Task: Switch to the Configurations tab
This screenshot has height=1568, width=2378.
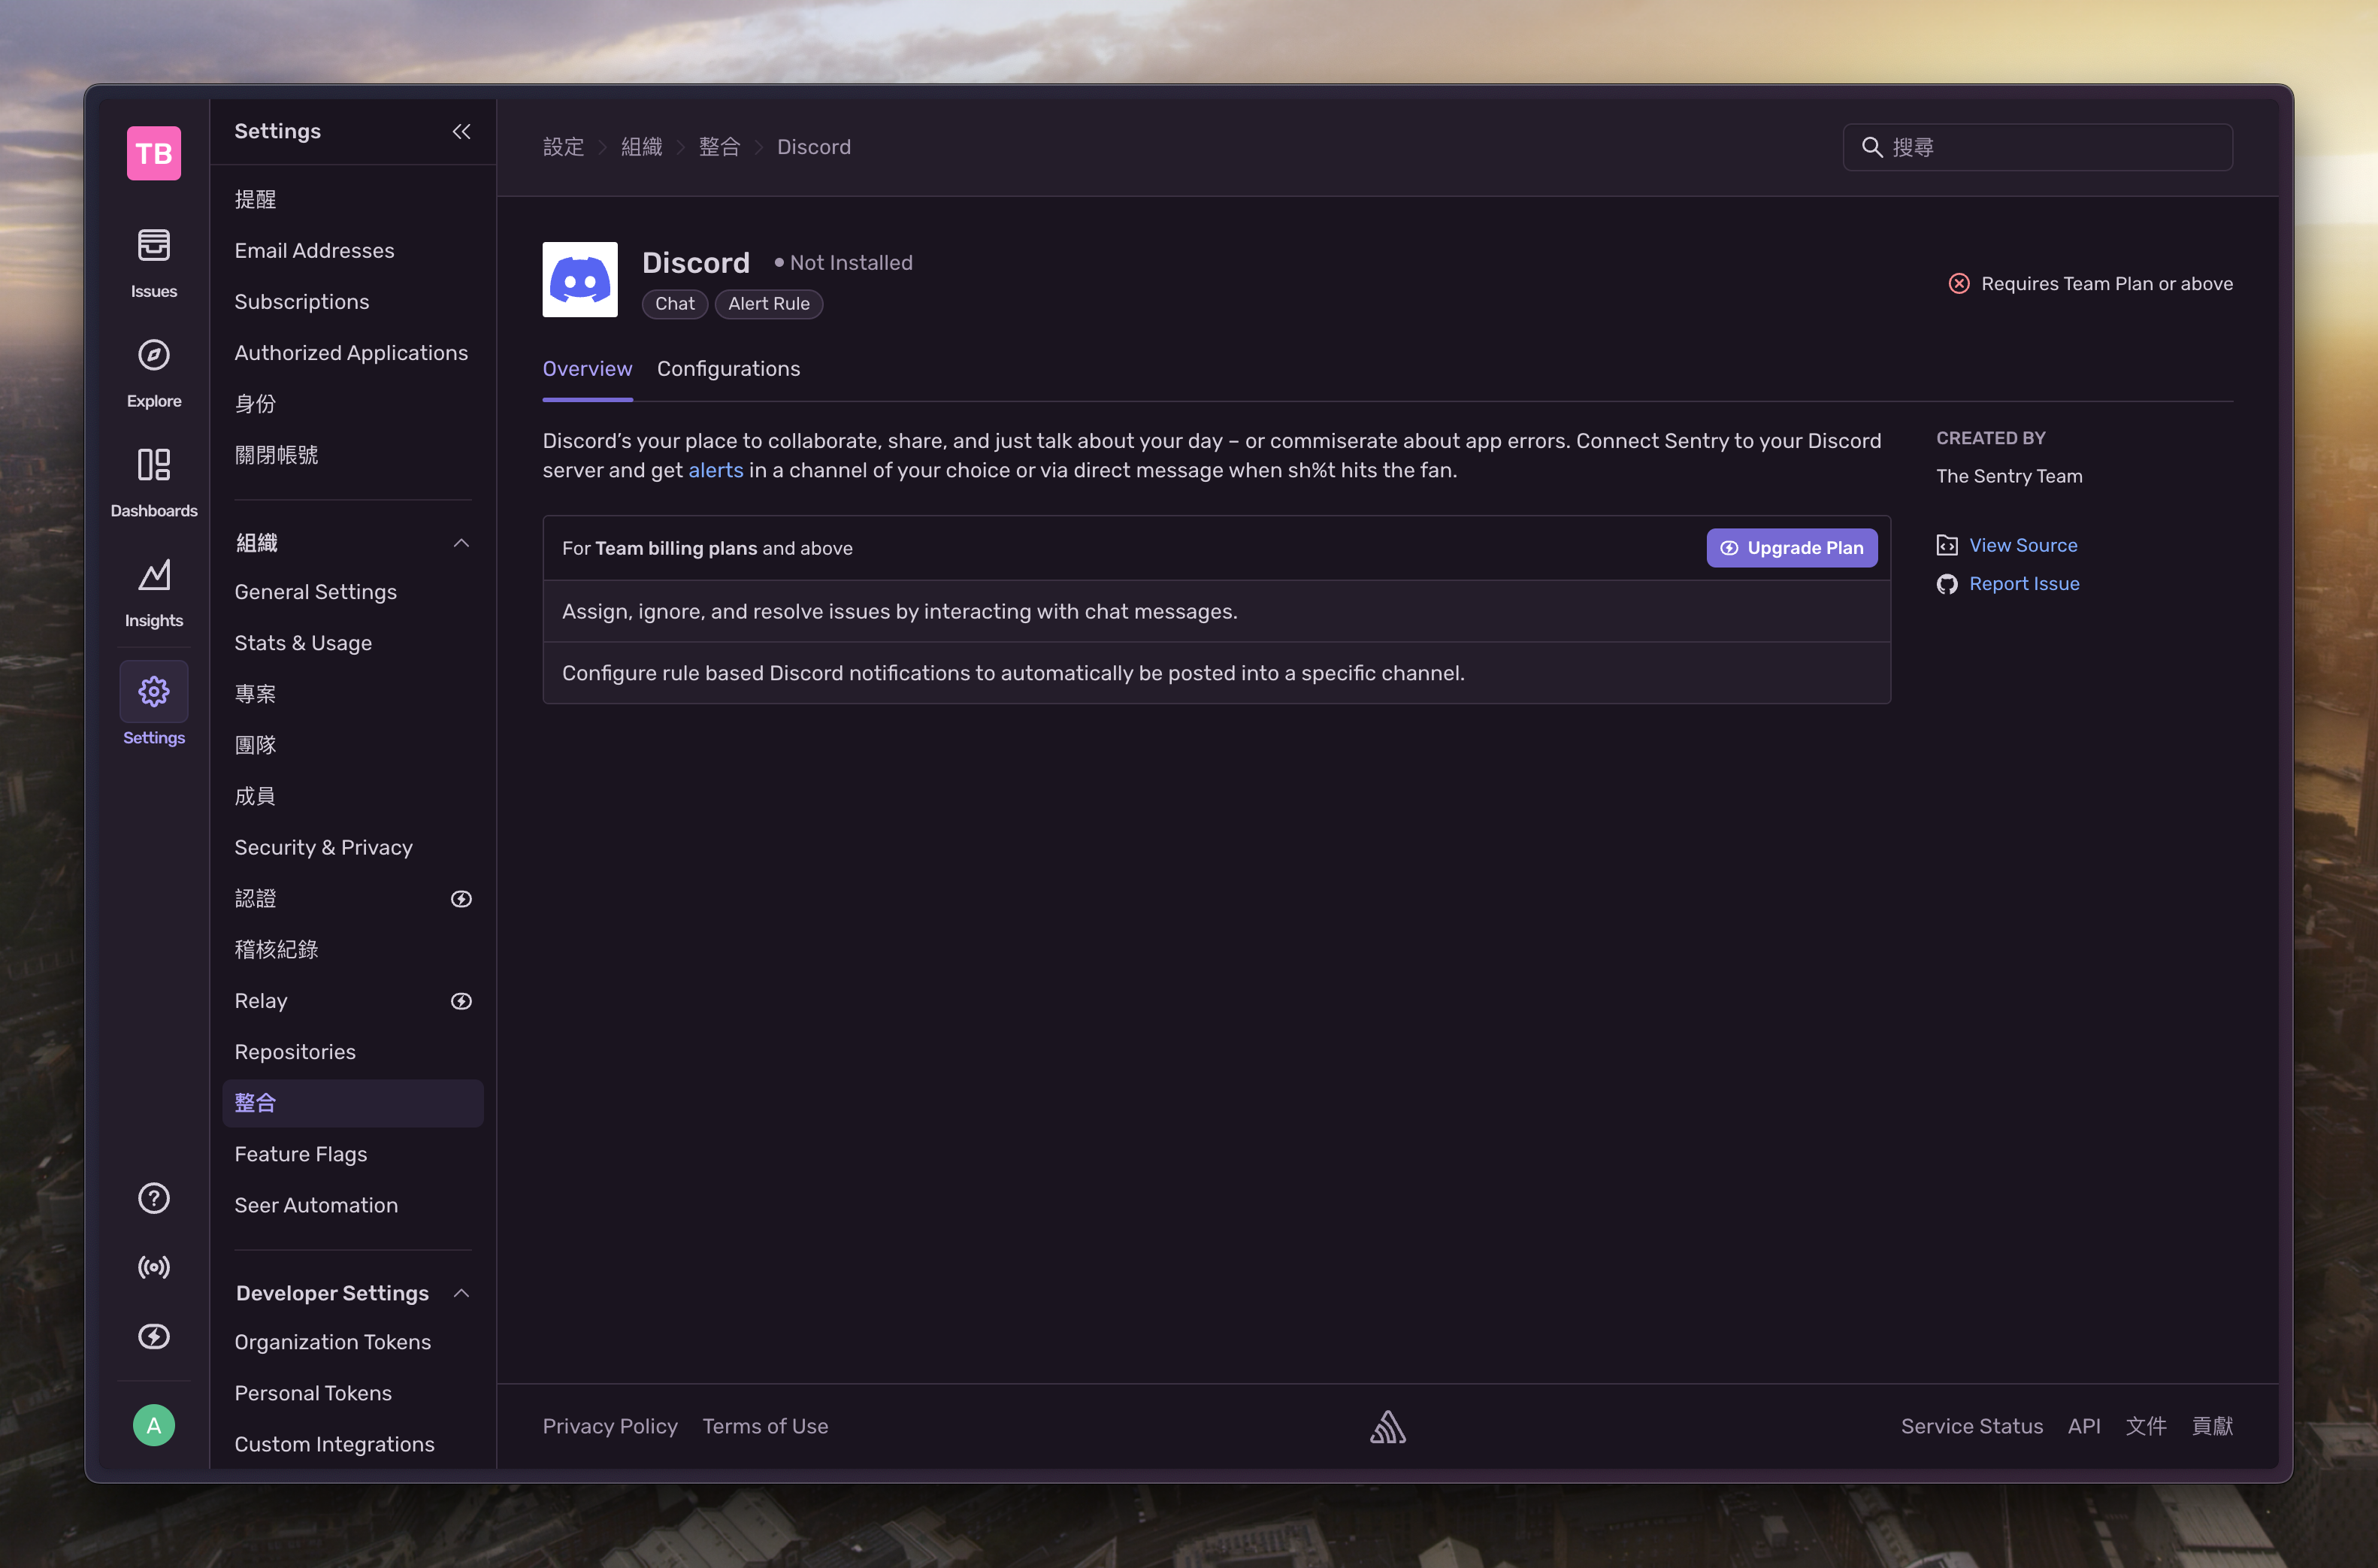Action: 728,369
